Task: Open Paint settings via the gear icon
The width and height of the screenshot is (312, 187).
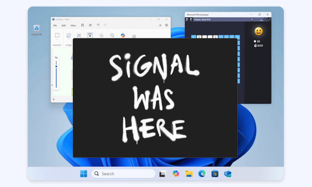Action: [x=167, y=25]
